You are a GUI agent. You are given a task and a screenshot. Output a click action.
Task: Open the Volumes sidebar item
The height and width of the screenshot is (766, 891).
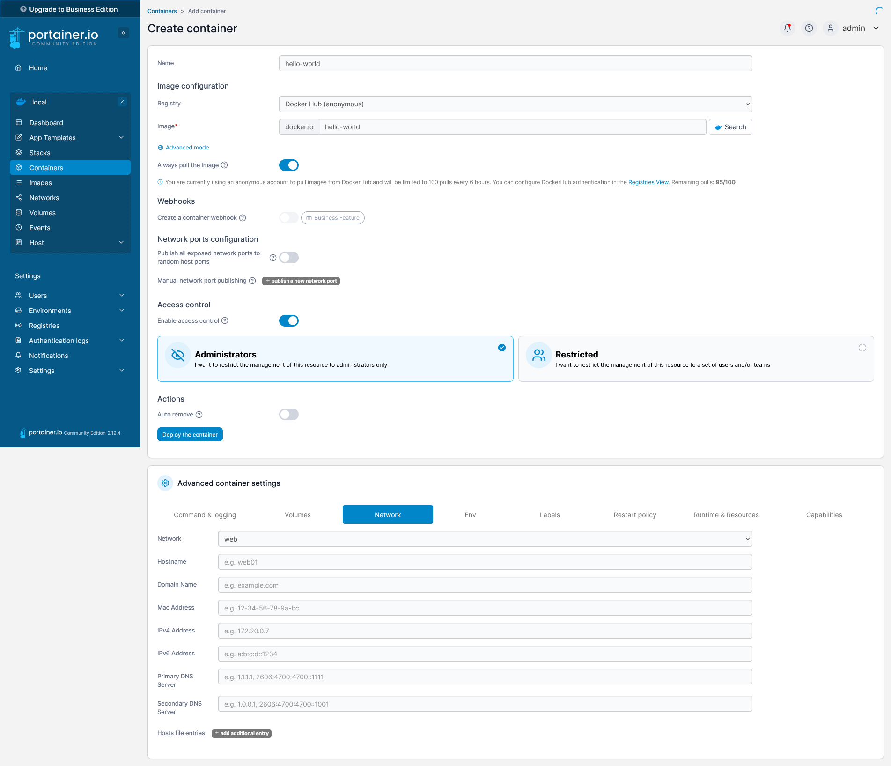(42, 212)
